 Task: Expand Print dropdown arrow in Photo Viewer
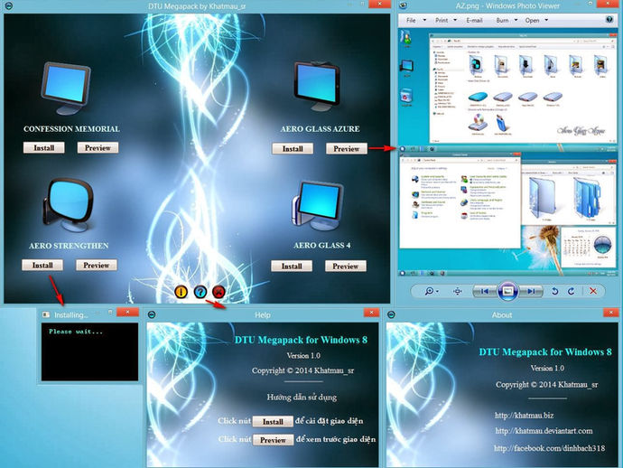(455, 20)
